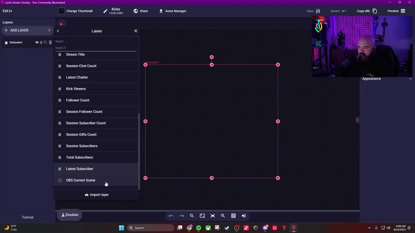Open the overlay Preview
Viewport: 415px width, 233px height.
coord(396,11)
